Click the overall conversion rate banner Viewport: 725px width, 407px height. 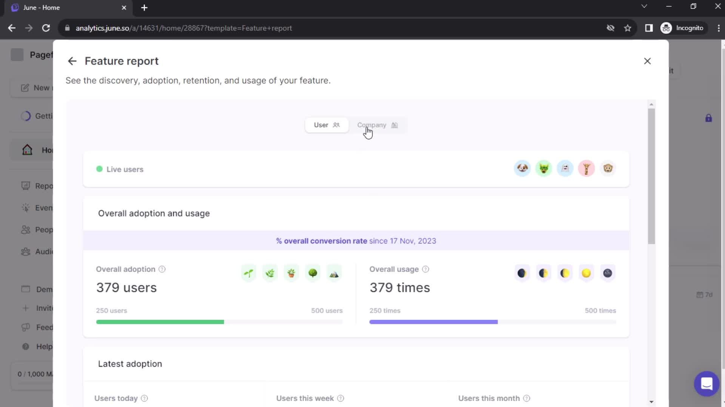pos(356,241)
